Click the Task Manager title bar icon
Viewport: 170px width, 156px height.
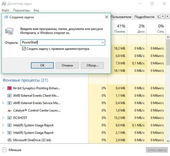tap(4, 4)
